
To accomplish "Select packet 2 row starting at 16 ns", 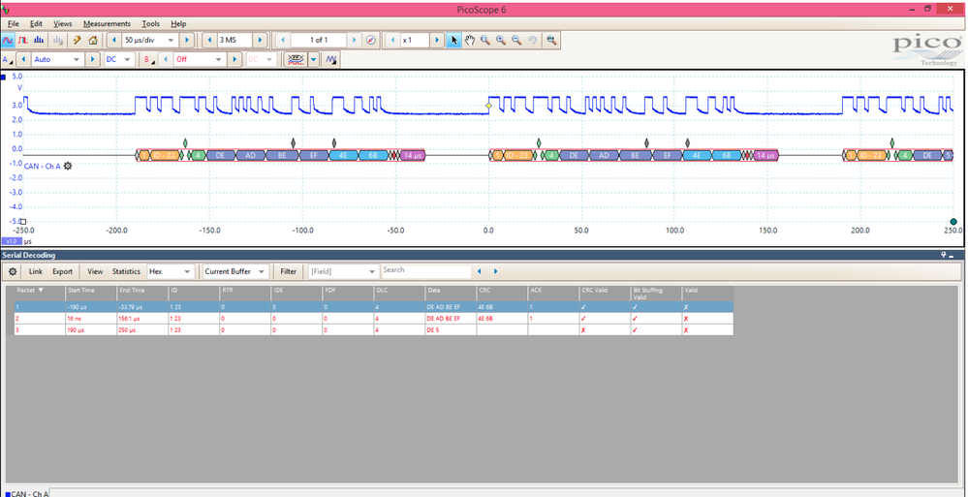I will click(x=373, y=319).
